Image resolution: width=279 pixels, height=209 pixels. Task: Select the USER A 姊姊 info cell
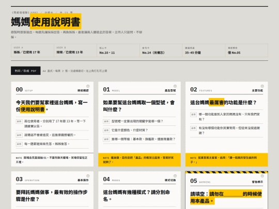click(x=33, y=51)
